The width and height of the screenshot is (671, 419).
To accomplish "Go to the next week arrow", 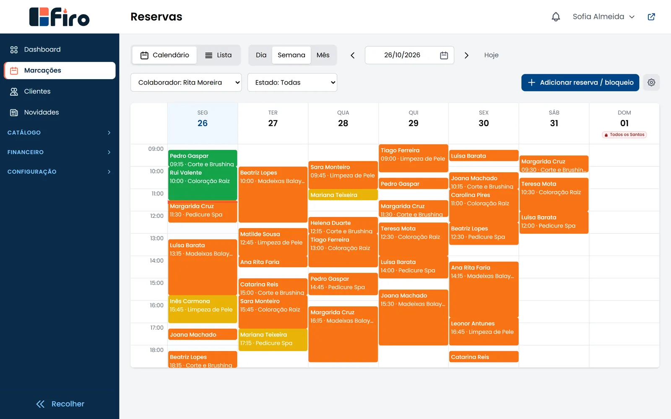I will pos(466,55).
